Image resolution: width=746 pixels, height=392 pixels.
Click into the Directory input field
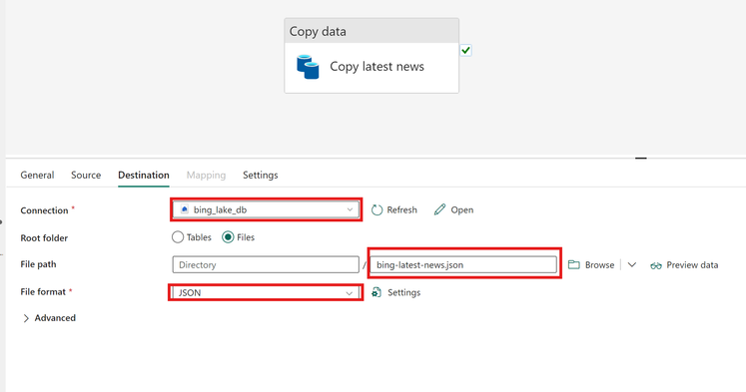coord(266,264)
